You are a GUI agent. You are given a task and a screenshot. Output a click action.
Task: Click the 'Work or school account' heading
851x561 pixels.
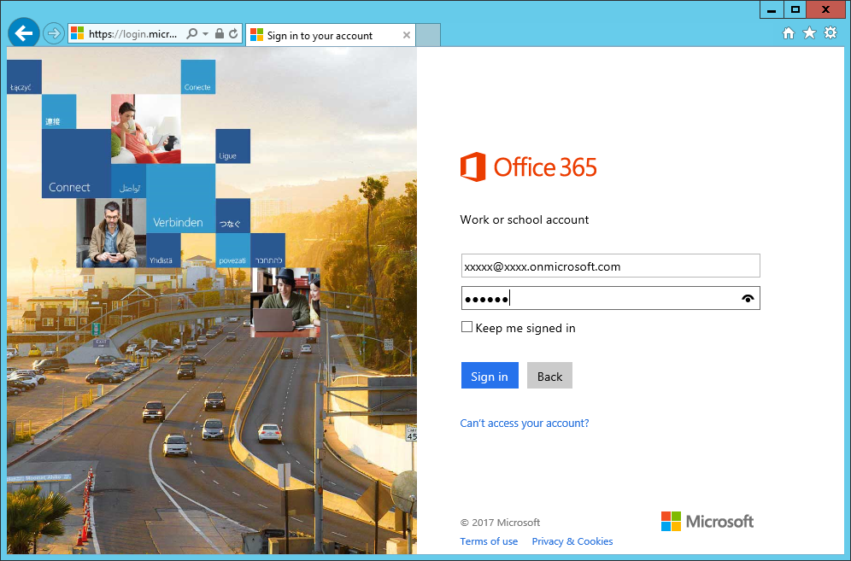[x=525, y=219]
